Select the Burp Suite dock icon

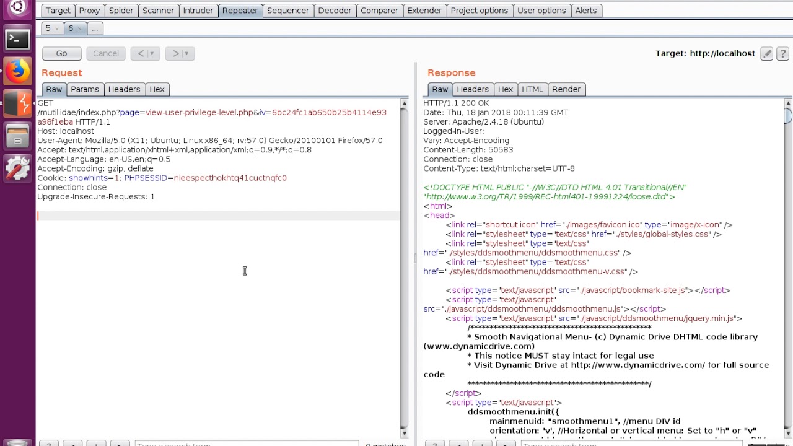click(17, 103)
